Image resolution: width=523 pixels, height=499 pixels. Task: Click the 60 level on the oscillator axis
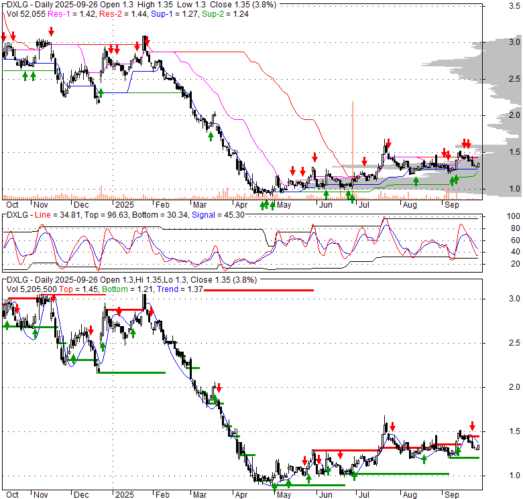tap(516, 240)
